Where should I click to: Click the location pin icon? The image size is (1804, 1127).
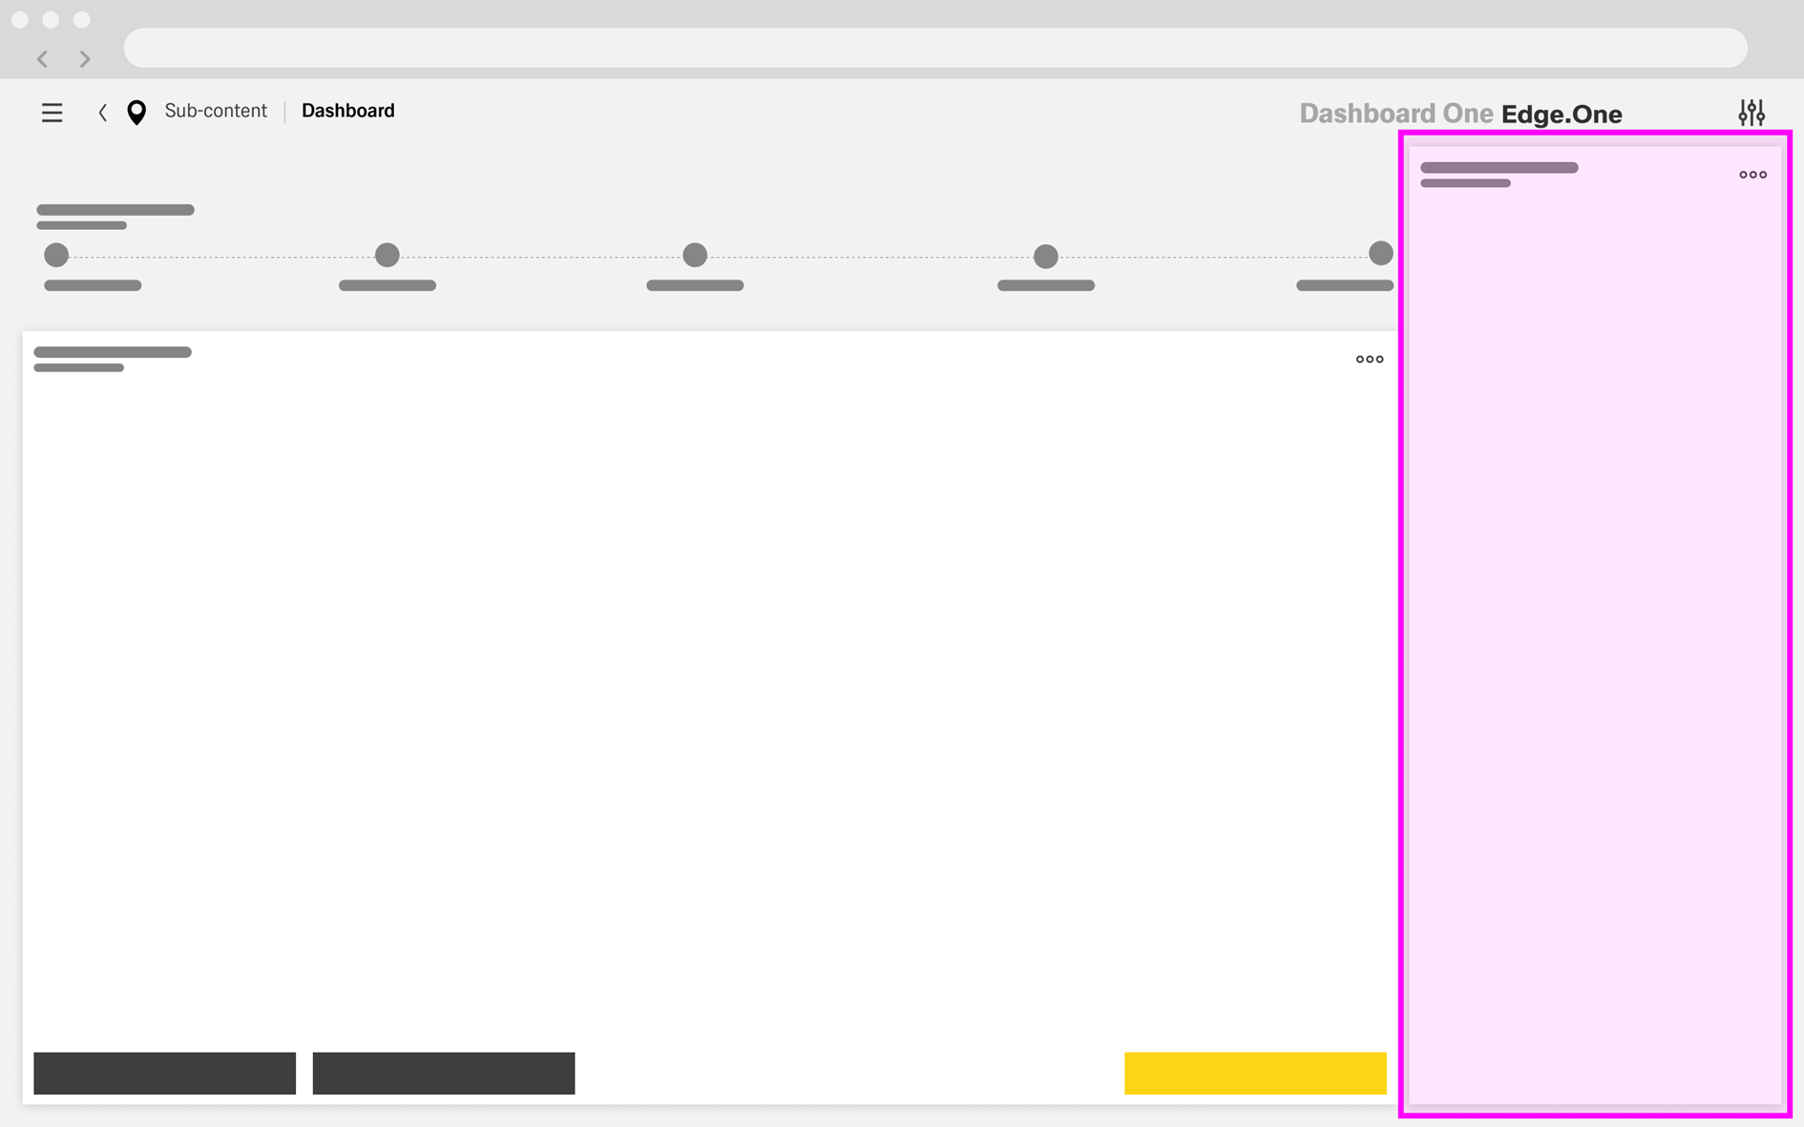click(x=136, y=113)
